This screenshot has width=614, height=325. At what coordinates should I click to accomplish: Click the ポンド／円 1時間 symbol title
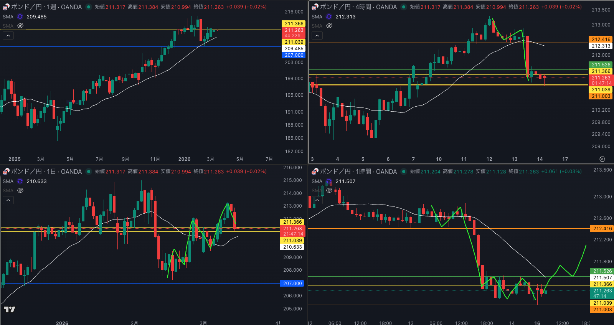358,172
